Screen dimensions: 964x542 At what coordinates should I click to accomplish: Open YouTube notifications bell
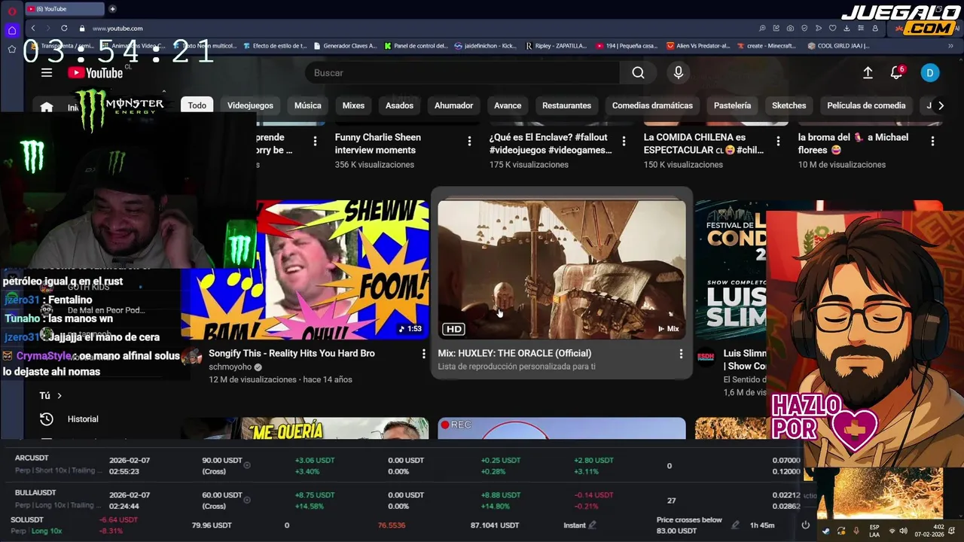point(896,73)
